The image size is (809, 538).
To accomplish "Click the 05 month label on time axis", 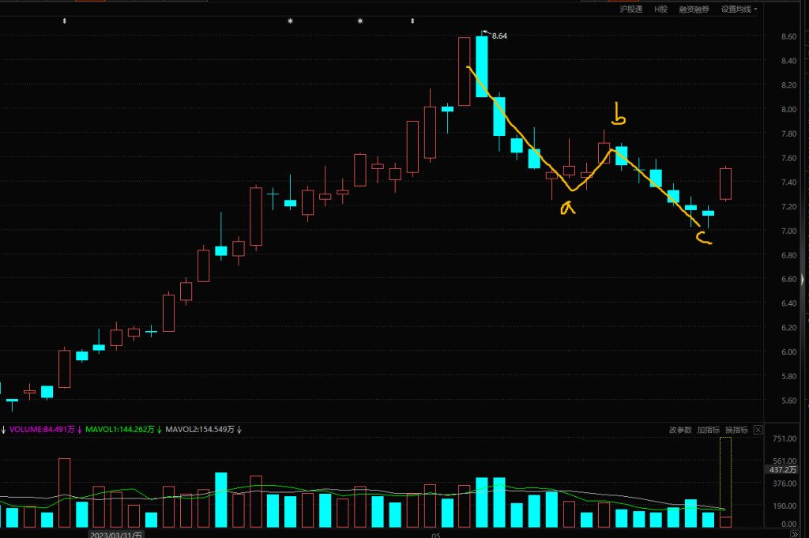I will (x=436, y=536).
